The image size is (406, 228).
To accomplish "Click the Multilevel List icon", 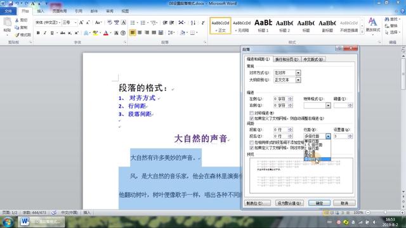I will (x=154, y=23).
